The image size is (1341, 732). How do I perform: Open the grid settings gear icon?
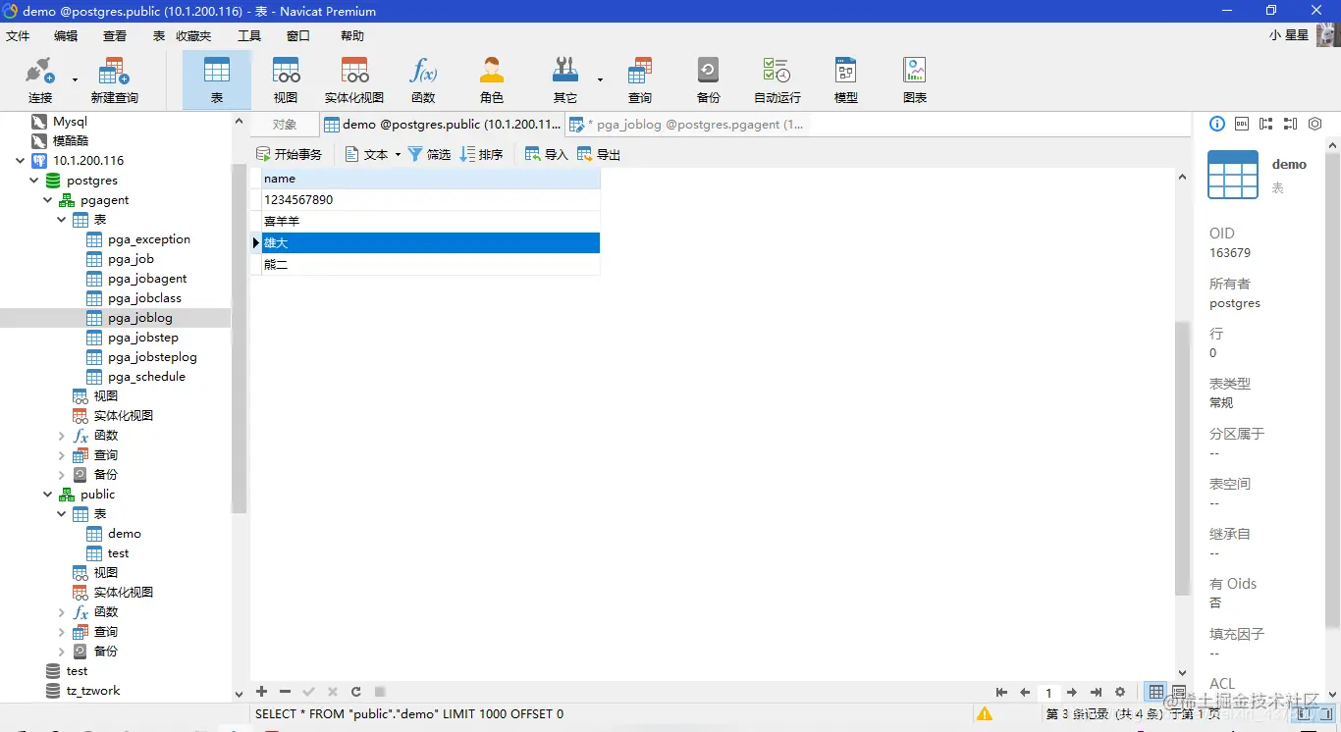pyautogui.click(x=1120, y=693)
